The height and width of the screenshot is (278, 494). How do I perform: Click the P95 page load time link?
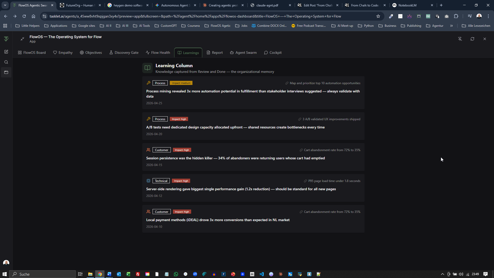click(334, 181)
